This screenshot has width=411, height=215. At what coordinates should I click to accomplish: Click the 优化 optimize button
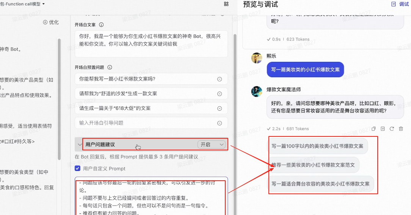[51, 22]
